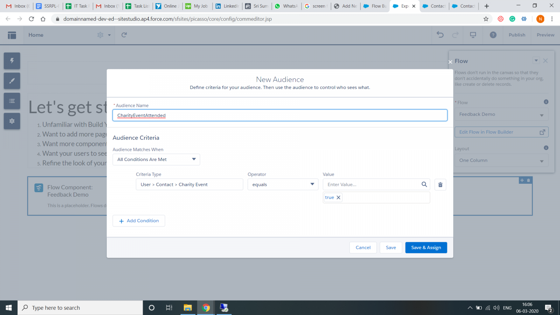Click the Help question mark icon
Image resolution: width=560 pixels, height=315 pixels.
(x=493, y=35)
